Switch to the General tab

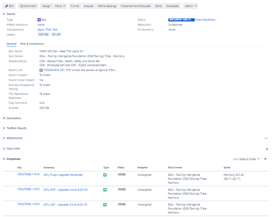11,44
